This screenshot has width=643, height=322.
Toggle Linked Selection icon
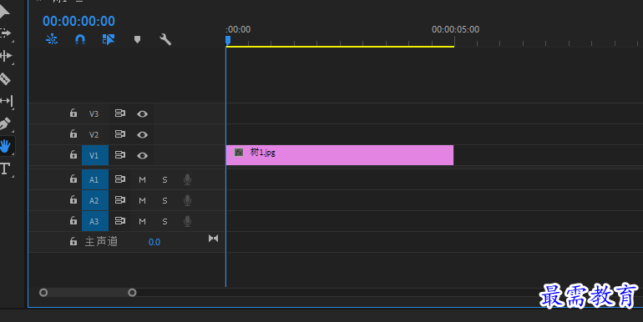point(109,39)
